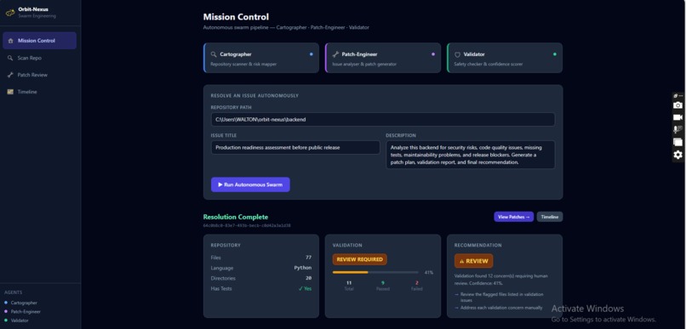Click the Has Tests Yes value
The height and width of the screenshot is (329, 686).
click(305, 288)
